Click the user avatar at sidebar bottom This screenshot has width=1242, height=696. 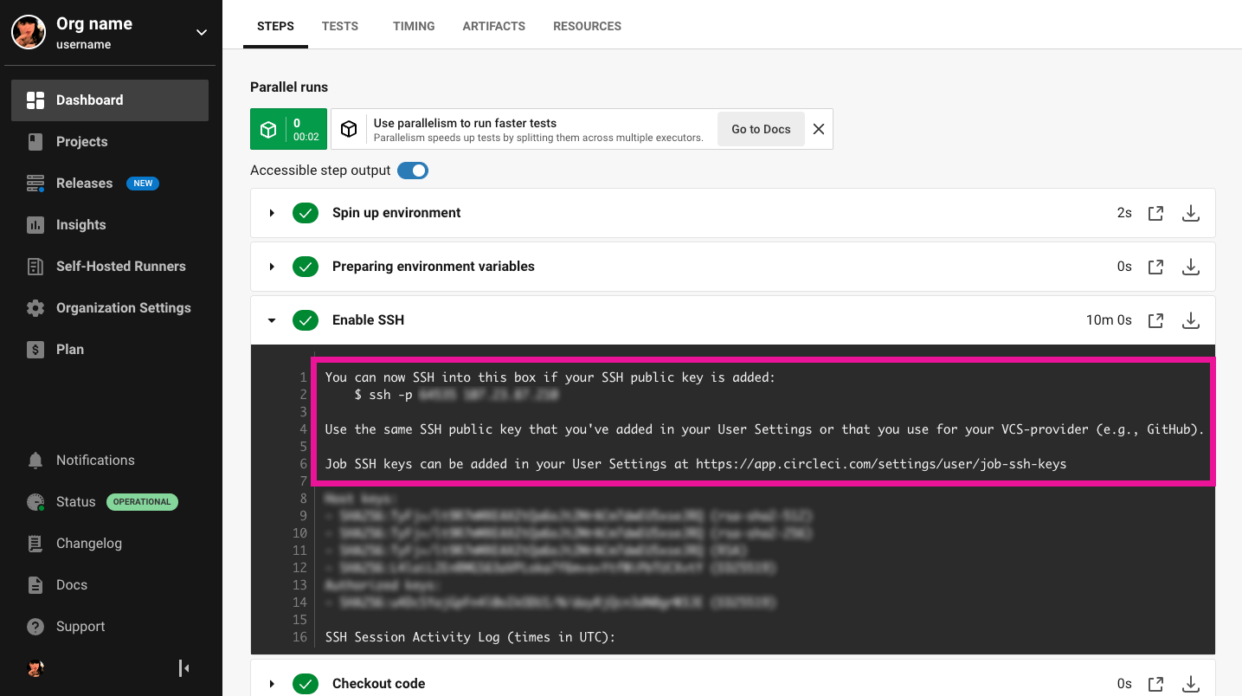pos(35,668)
